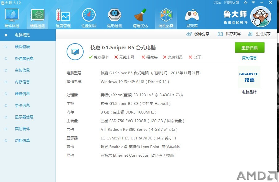Select 电脑概览 in the sidebar
279x182 pixels.
point(28,35)
